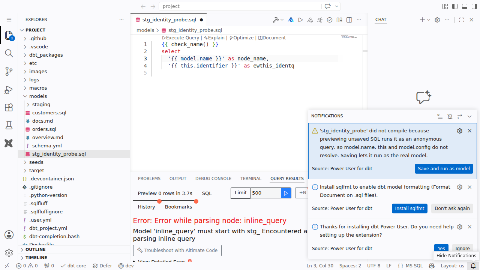Collapse notifications with the chevron
The height and width of the screenshot is (270, 480).
click(x=469, y=116)
